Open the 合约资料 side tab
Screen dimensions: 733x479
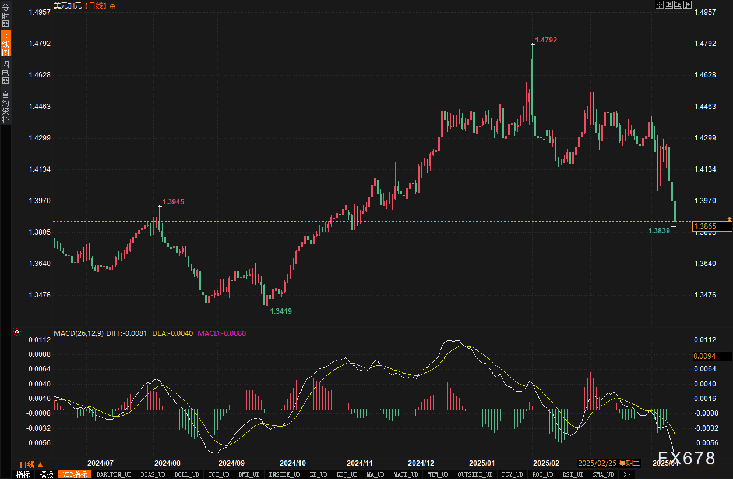[5, 107]
